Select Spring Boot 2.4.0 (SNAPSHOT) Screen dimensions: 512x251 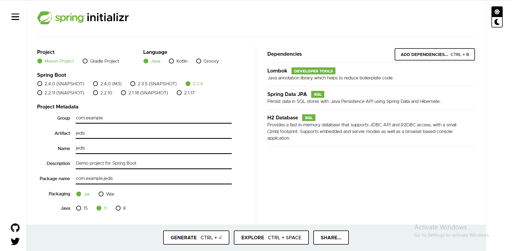[x=61, y=84]
